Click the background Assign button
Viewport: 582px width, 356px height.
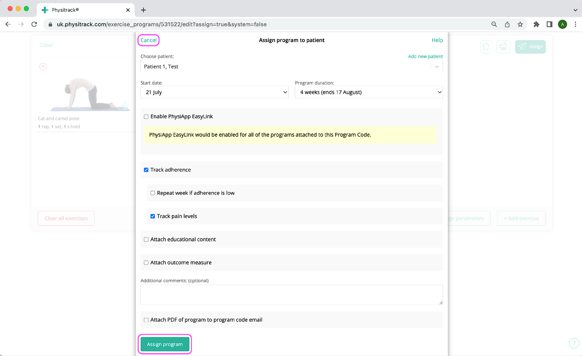click(x=530, y=47)
